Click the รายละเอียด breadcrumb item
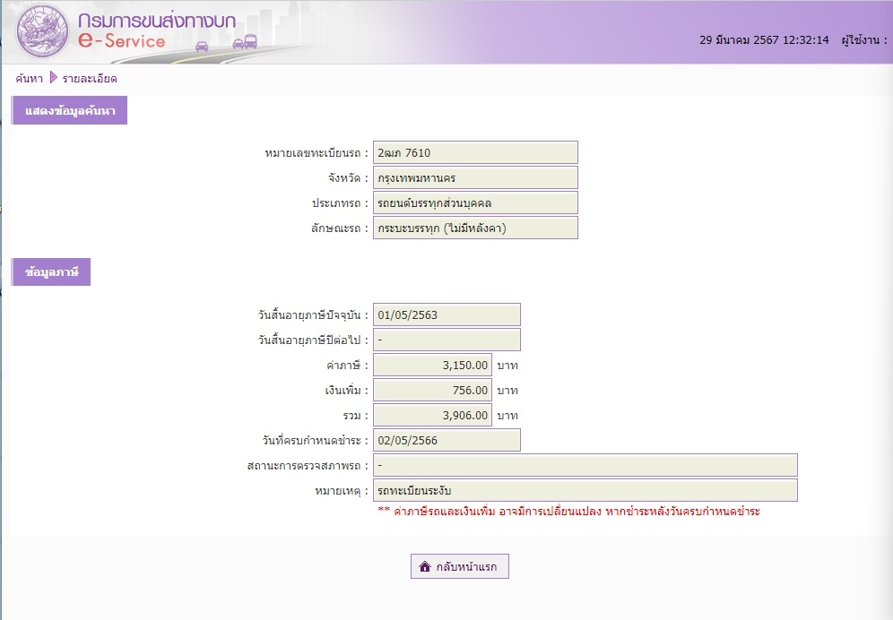This screenshot has width=893, height=620. point(90,79)
